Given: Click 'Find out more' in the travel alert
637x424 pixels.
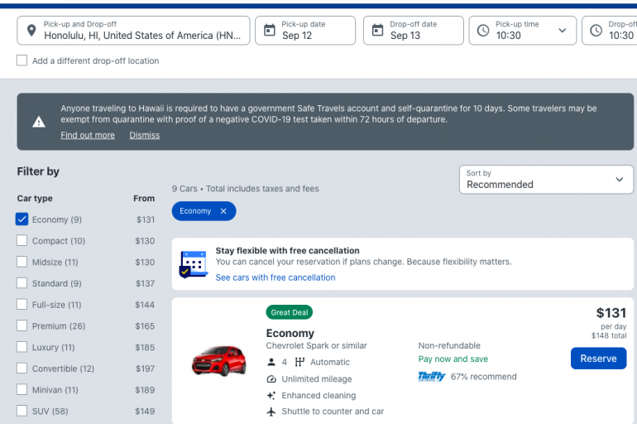Looking at the screenshot, I should point(88,135).
